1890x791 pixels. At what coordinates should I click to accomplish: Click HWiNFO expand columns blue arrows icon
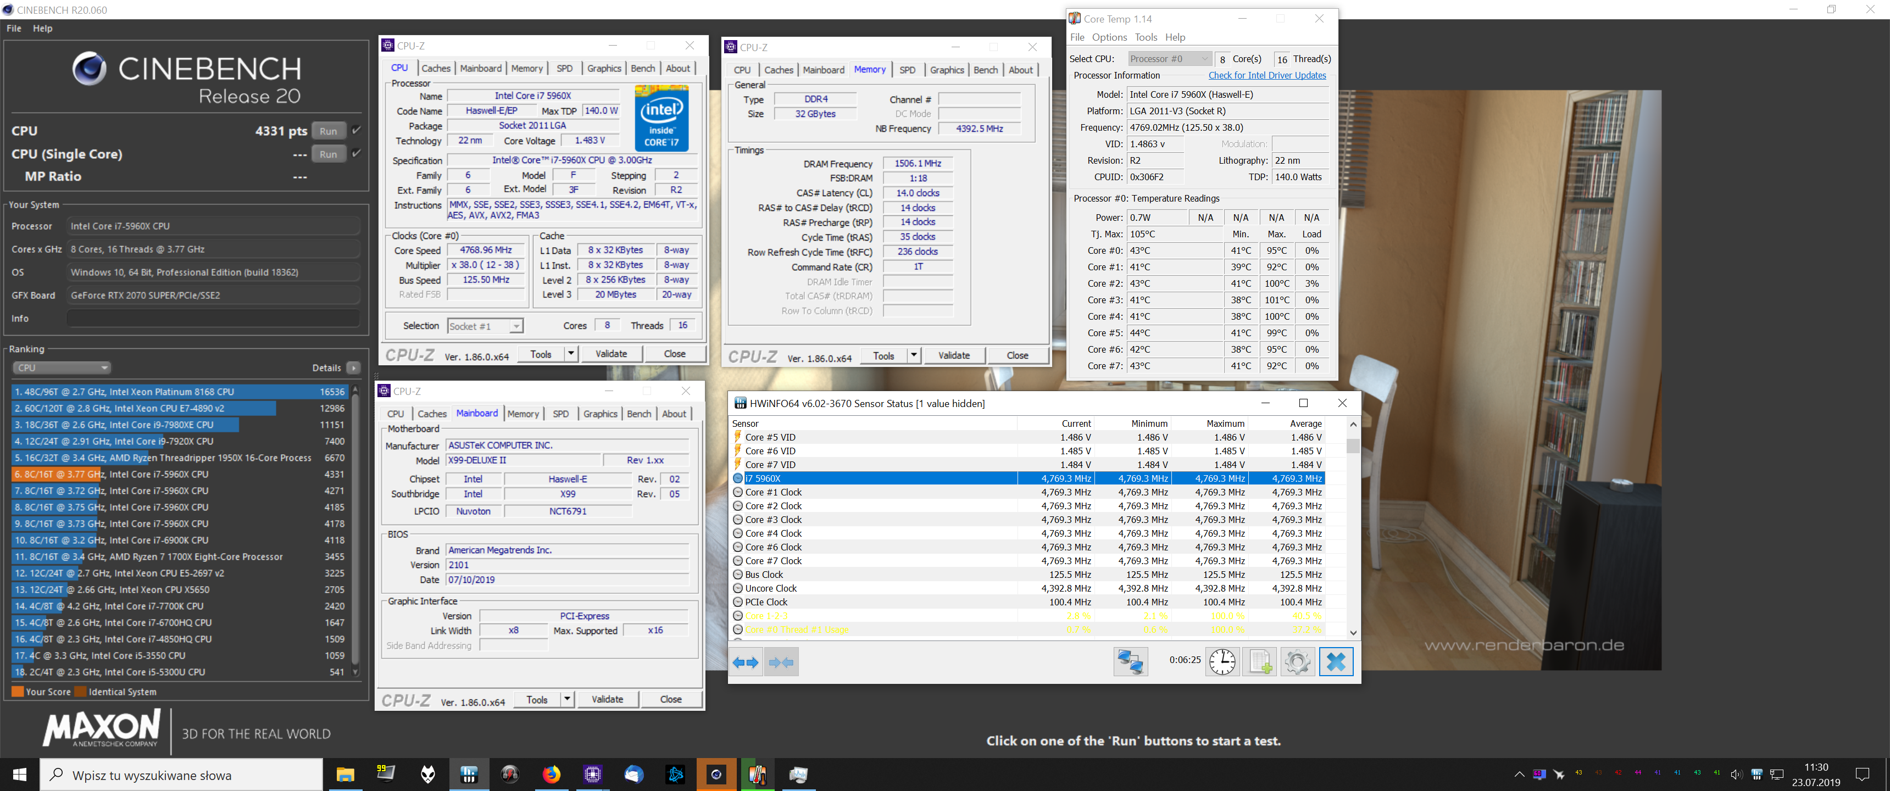[x=746, y=662]
